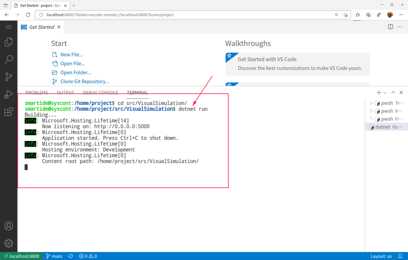Open the VS Code hamburger menu
This screenshot has height=260, width=408.
click(9, 27)
